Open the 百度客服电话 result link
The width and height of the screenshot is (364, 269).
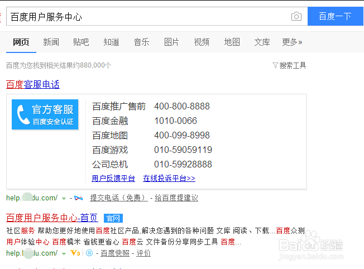pos(33,84)
